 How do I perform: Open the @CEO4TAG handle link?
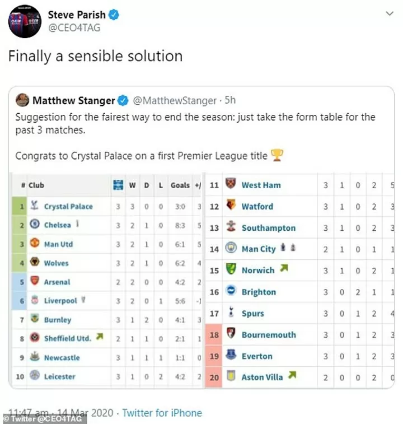[74, 28]
